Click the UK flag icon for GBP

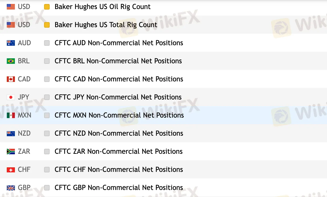11,188
